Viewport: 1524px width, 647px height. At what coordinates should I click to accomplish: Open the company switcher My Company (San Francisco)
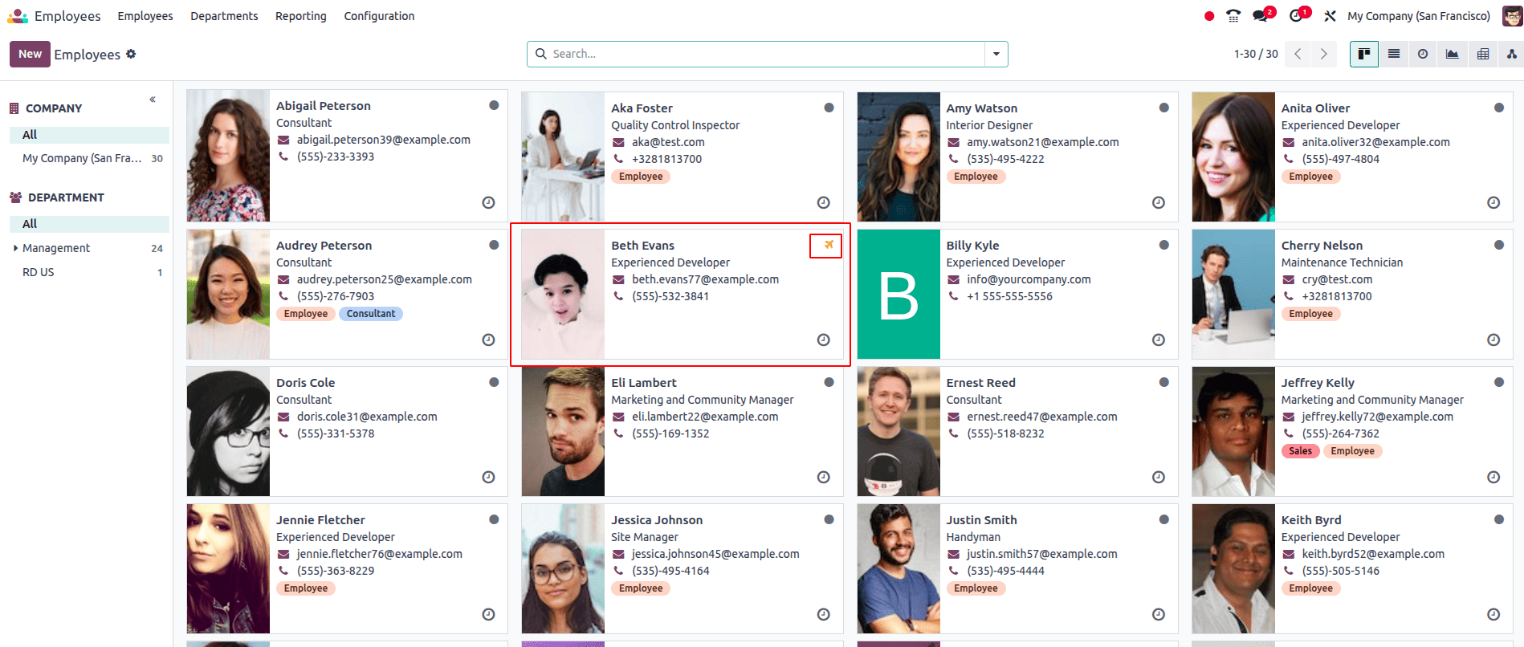(1419, 16)
